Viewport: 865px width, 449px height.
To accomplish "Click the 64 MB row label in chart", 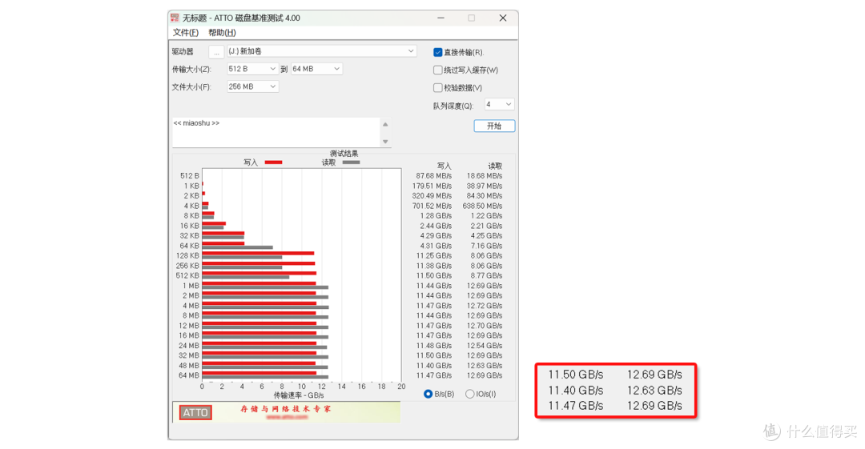I will point(189,375).
